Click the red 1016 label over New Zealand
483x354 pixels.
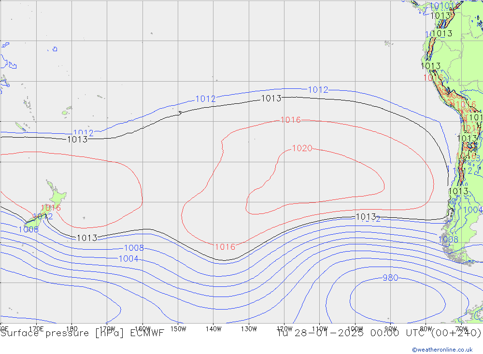pyautogui.click(x=51, y=208)
